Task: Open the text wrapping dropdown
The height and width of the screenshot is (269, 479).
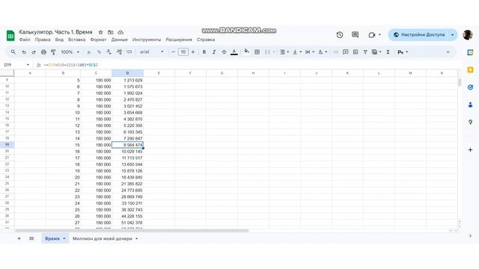Action: pyautogui.click(x=310, y=52)
